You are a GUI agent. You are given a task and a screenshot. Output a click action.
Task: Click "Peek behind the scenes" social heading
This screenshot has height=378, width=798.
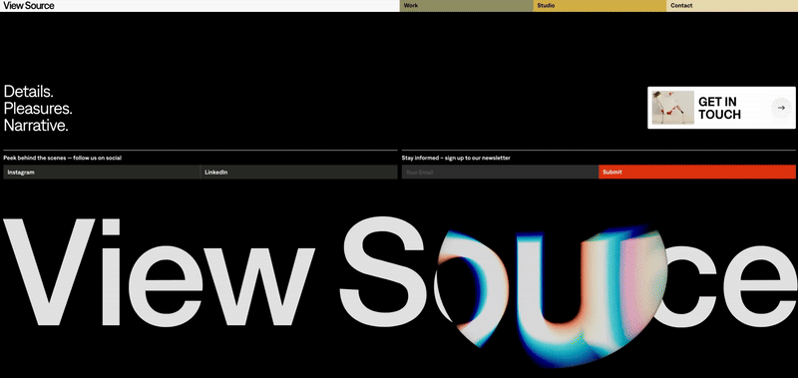pyautogui.click(x=62, y=158)
